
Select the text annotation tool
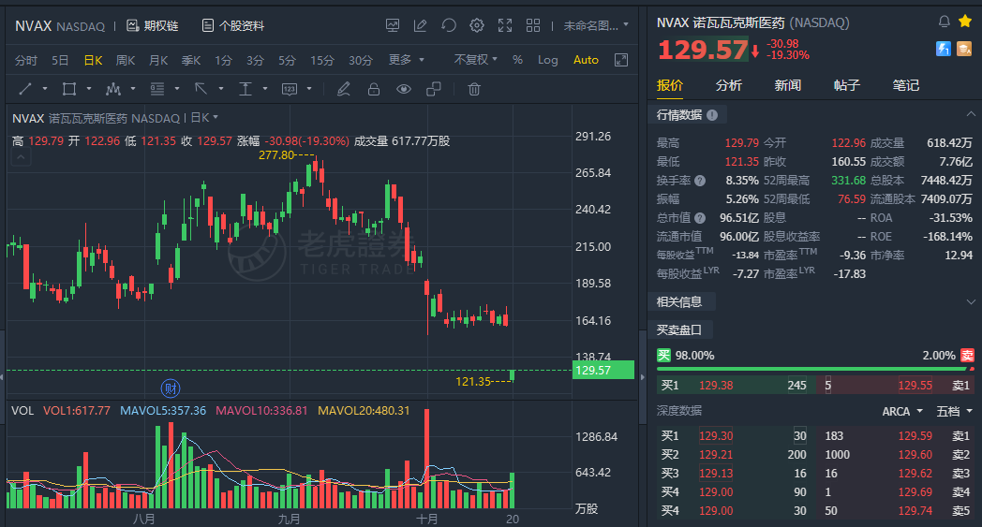coord(245,89)
